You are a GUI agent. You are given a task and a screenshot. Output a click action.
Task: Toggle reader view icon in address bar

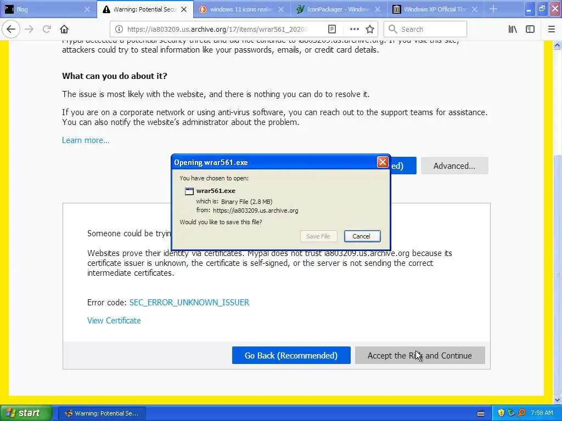click(332, 30)
